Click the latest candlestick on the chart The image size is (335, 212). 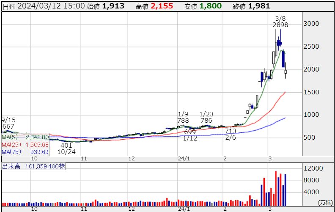(x=286, y=71)
